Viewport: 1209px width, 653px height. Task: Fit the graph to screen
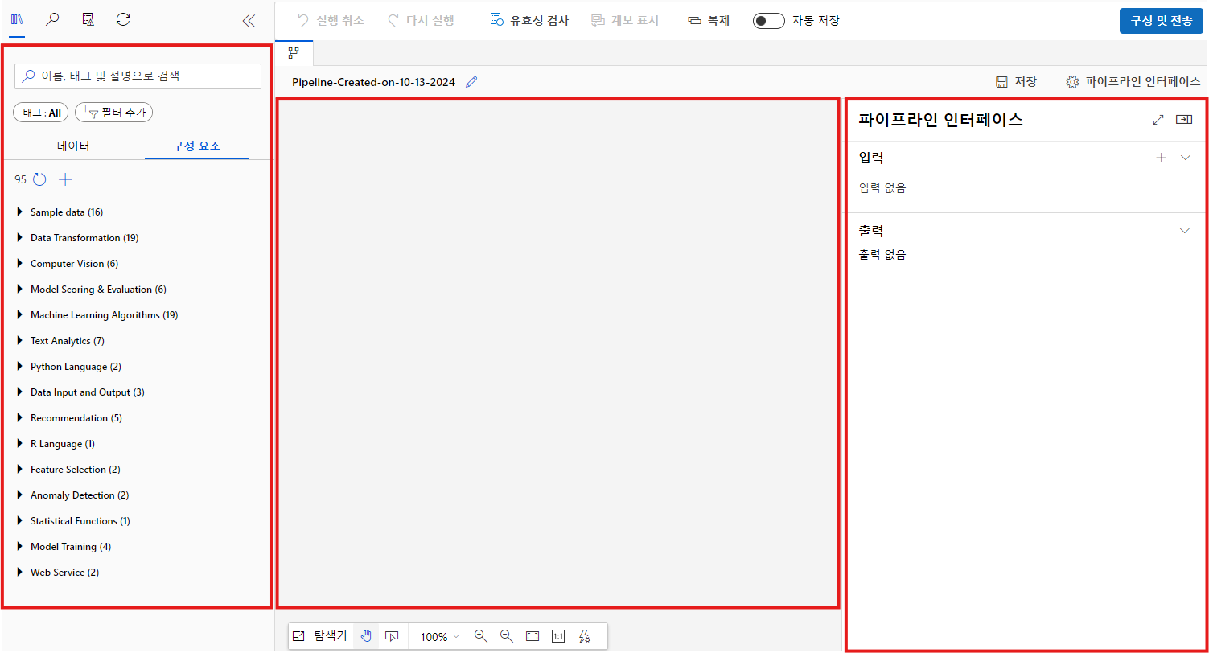coord(533,636)
